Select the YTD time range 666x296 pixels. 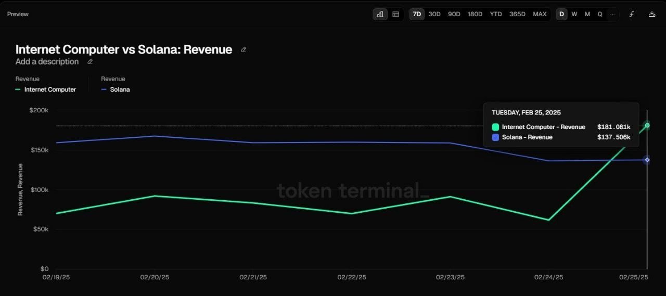point(496,14)
